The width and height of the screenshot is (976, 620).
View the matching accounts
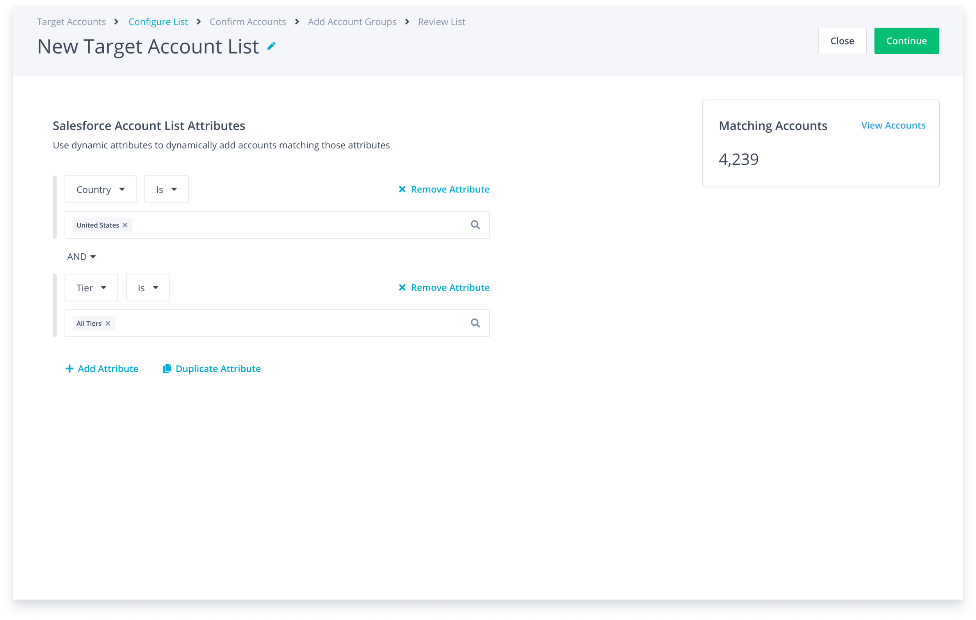coord(893,126)
